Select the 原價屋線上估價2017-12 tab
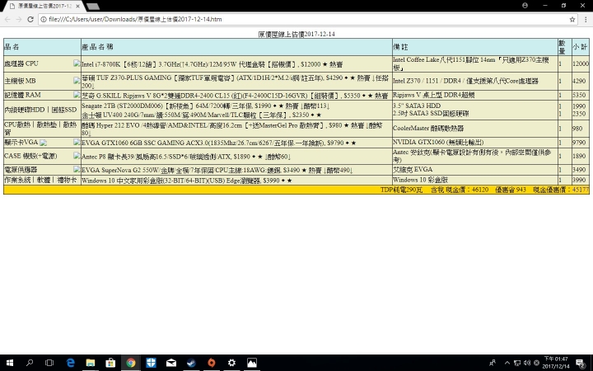The image size is (593, 371). point(45,6)
